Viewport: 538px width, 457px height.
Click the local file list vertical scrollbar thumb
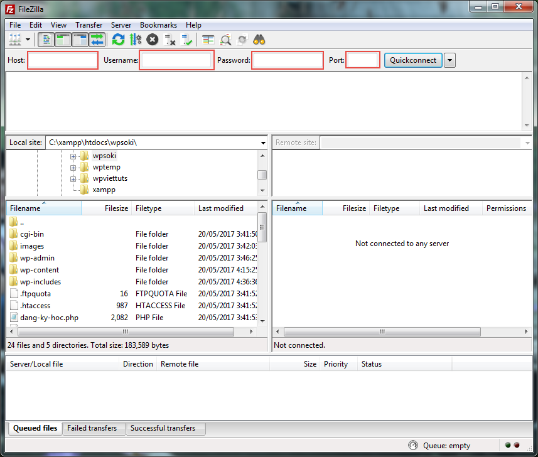262,227
